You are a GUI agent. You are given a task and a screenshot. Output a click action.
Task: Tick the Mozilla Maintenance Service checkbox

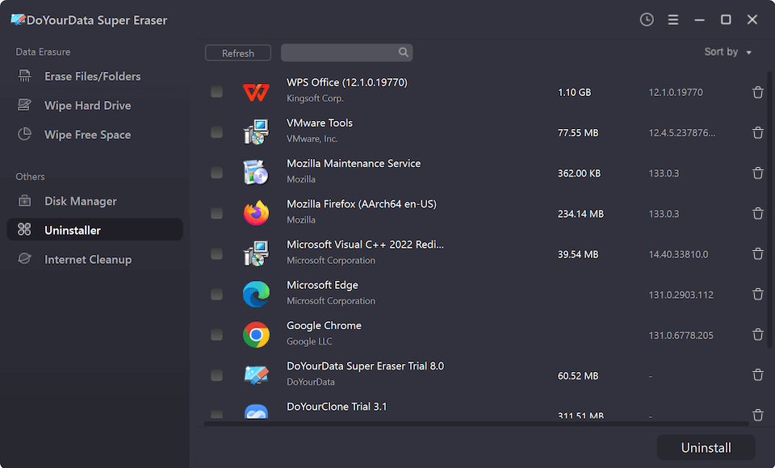[x=216, y=173]
